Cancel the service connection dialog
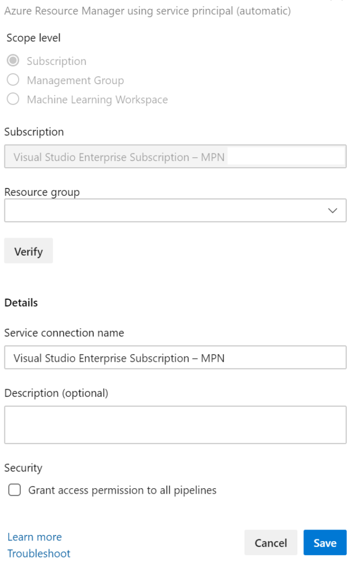355x563 pixels. pos(270,543)
